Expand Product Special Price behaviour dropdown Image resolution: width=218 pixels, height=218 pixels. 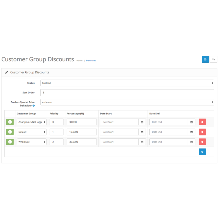coord(127,102)
